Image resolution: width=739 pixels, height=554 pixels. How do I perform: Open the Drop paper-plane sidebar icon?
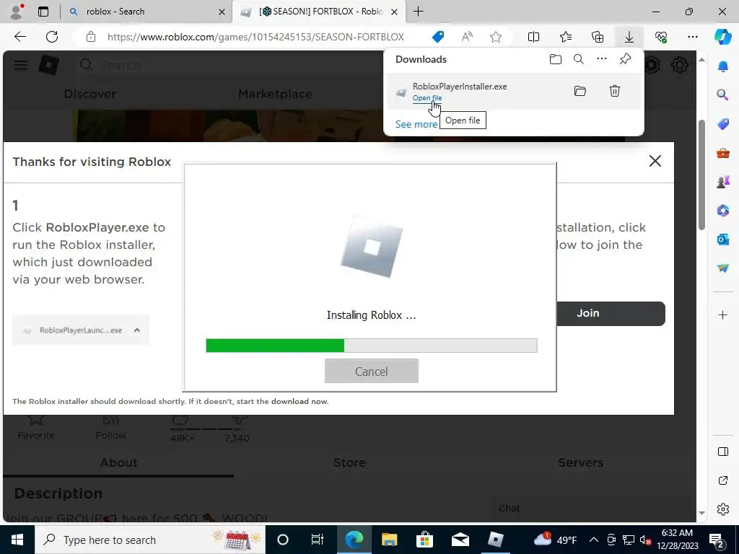pyautogui.click(x=723, y=268)
